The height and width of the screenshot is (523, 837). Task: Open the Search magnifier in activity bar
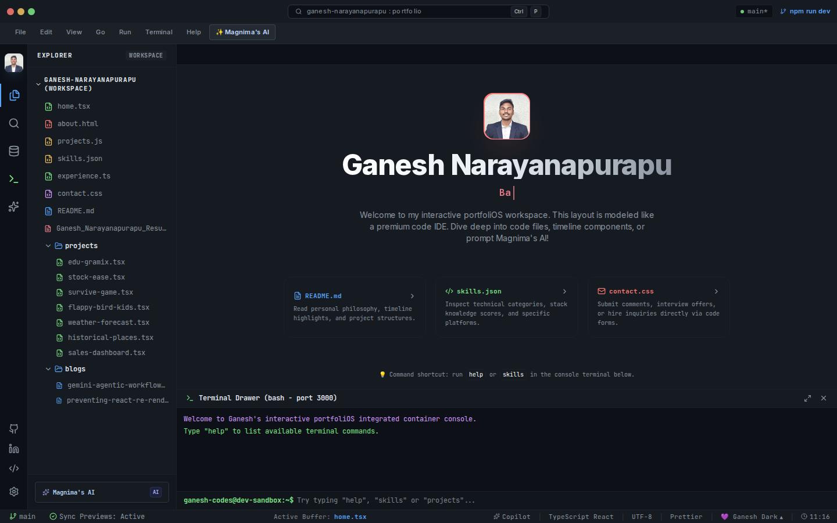click(x=14, y=123)
